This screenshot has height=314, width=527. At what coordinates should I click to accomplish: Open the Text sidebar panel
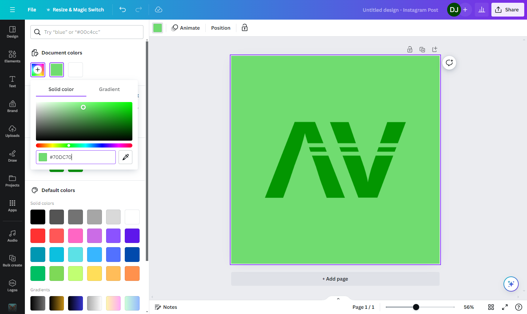click(x=12, y=82)
